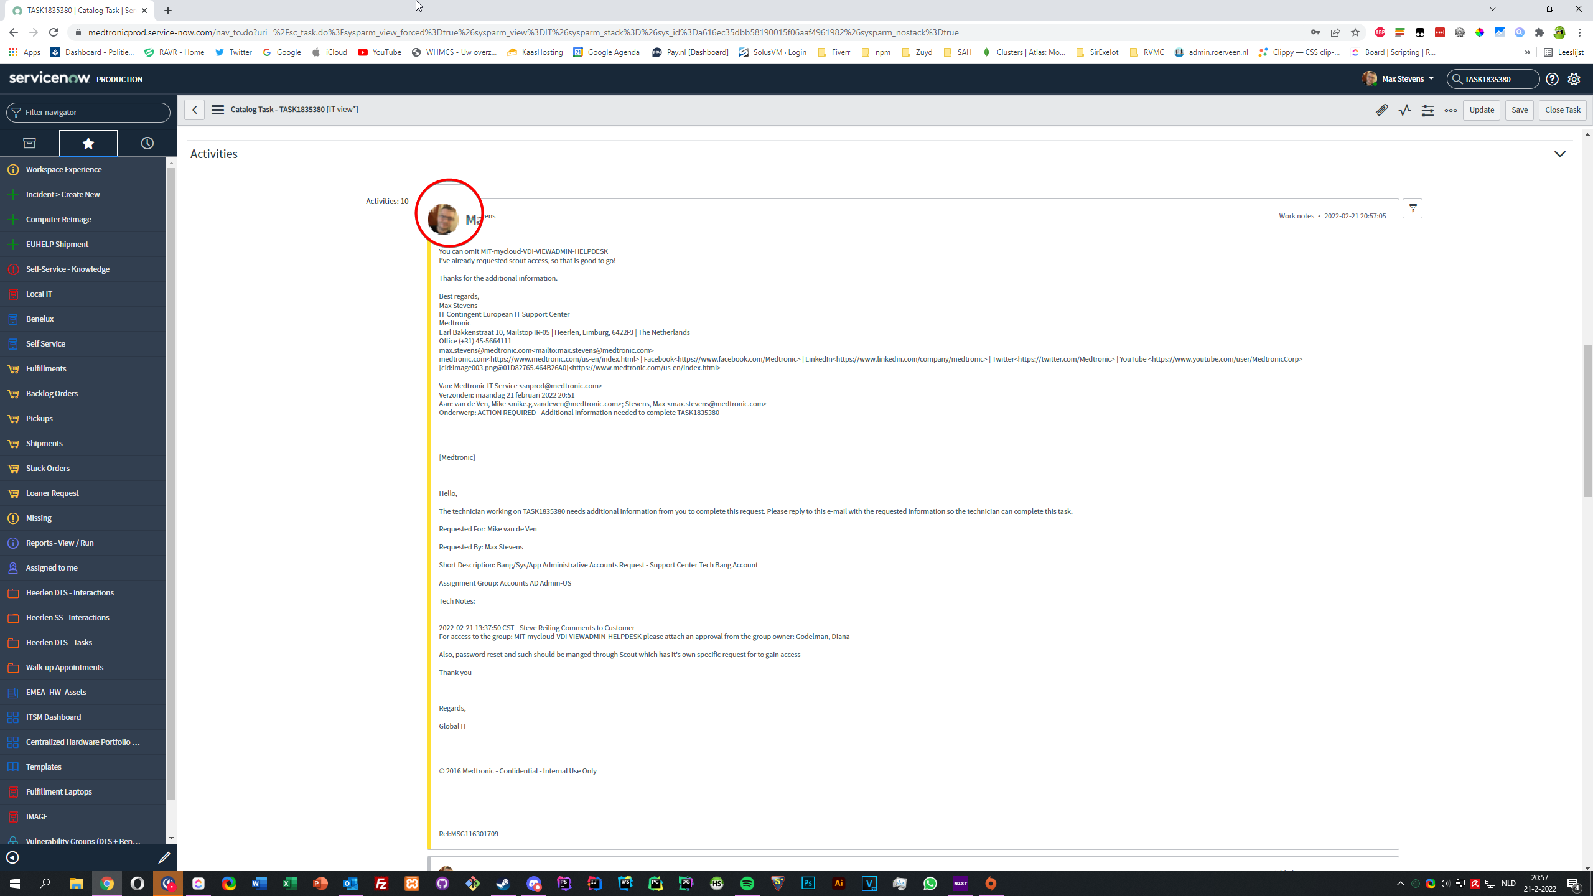This screenshot has width=1593, height=896.
Task: Click the Close Task button
Action: (x=1562, y=110)
